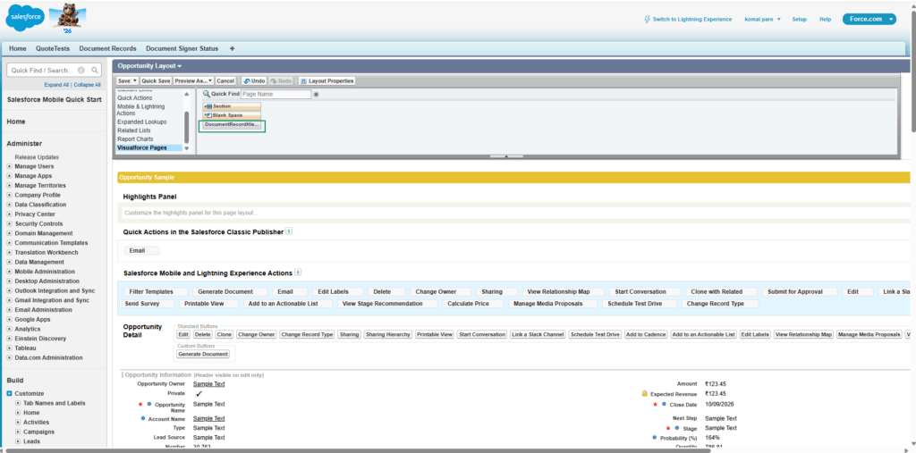The height and width of the screenshot is (453, 916).
Task: Click the Highlights Panel customize area
Action: tap(514, 213)
